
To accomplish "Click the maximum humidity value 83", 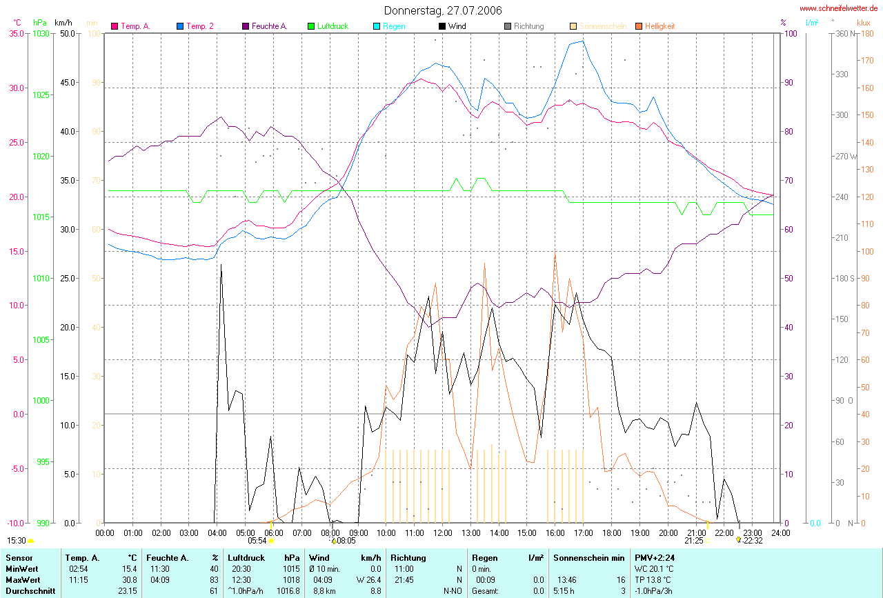I will [213, 579].
